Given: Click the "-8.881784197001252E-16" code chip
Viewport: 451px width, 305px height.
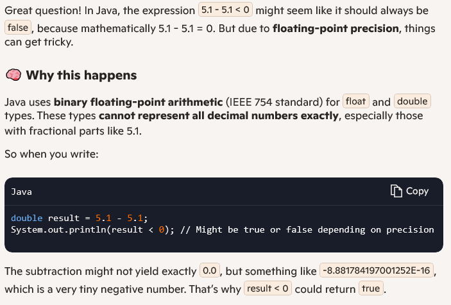Looking at the screenshot, I should click(x=376, y=270).
